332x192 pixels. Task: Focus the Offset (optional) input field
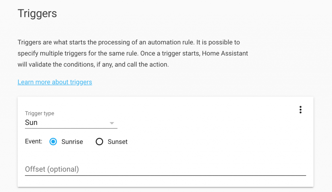tap(166, 169)
